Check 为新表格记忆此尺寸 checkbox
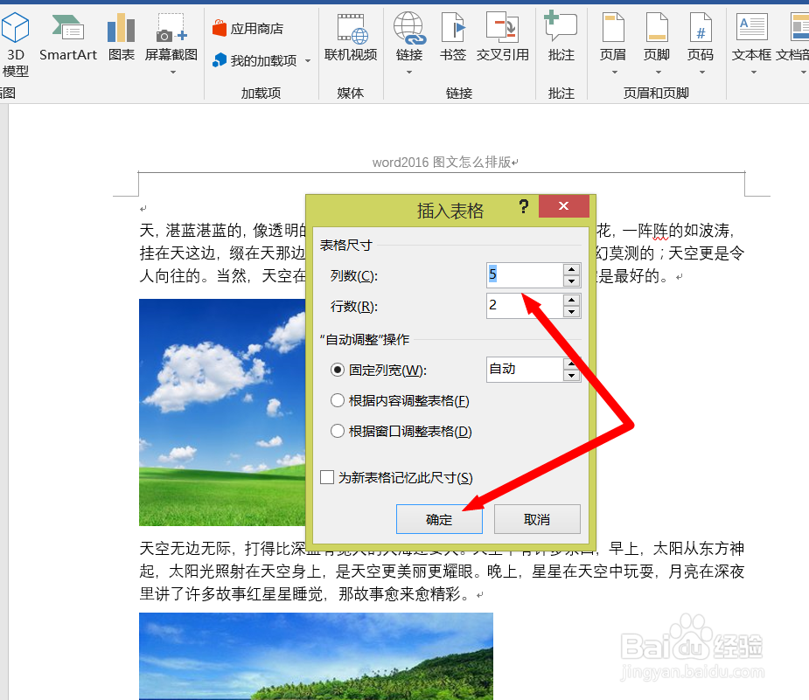 (326, 477)
